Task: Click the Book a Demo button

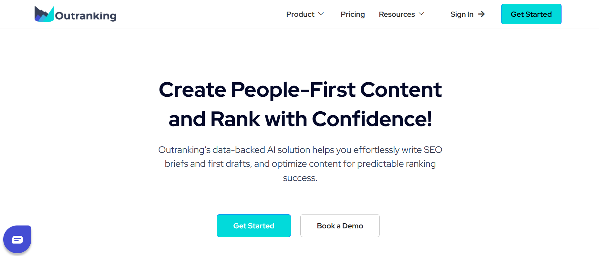Action: point(340,226)
